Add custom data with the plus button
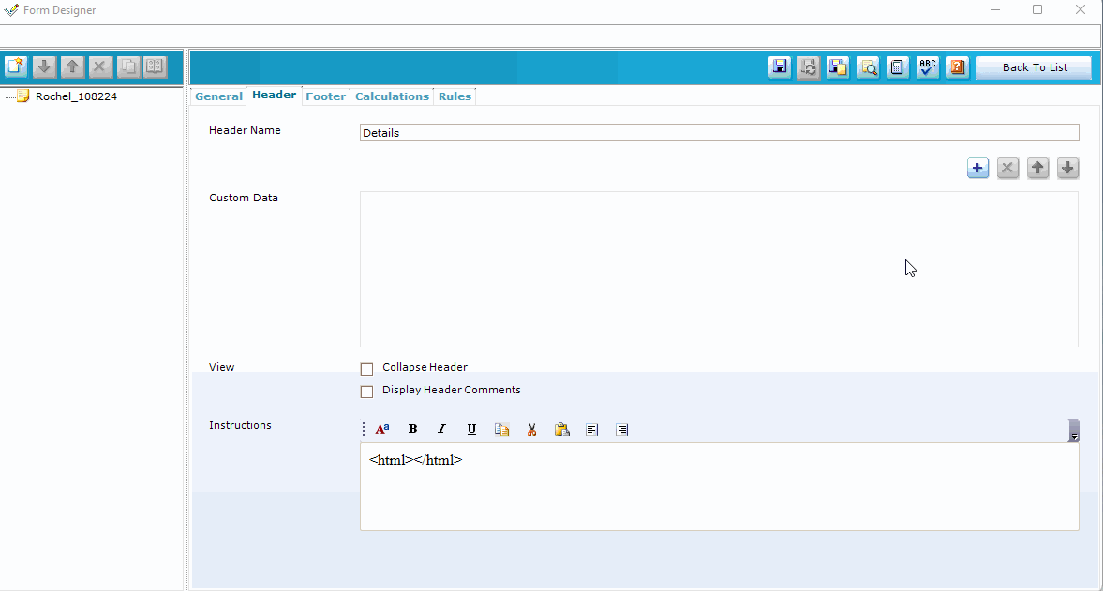 click(x=977, y=168)
